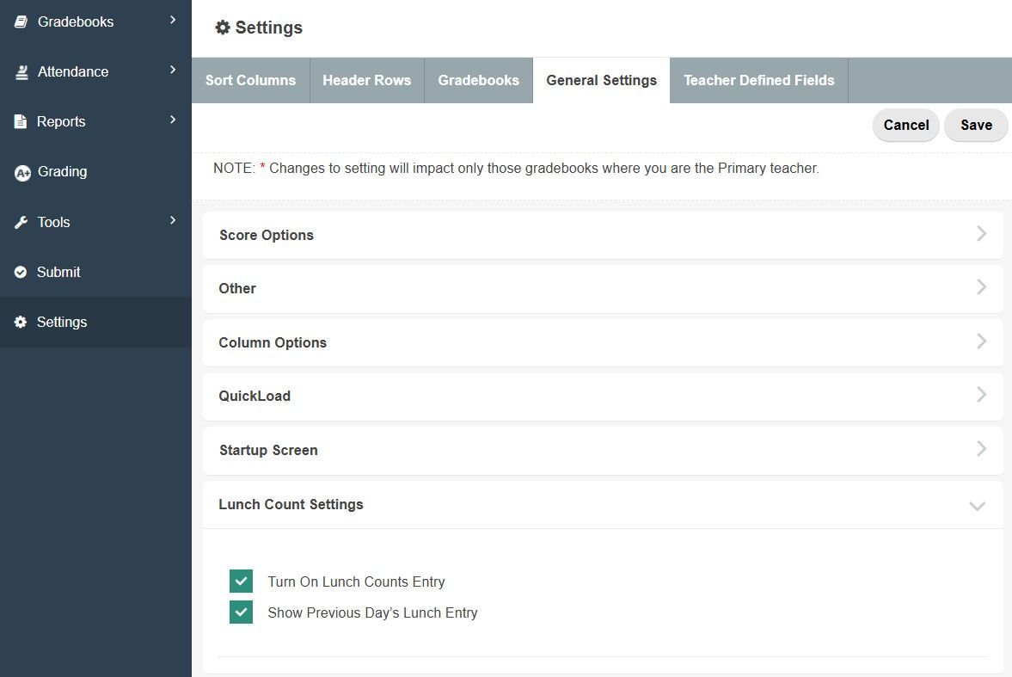
Task: Select the General Settings tab
Action: pyautogui.click(x=602, y=80)
